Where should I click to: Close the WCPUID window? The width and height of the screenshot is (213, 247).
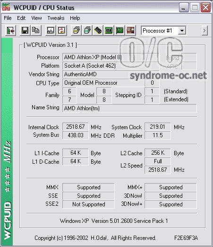pos(205,8)
